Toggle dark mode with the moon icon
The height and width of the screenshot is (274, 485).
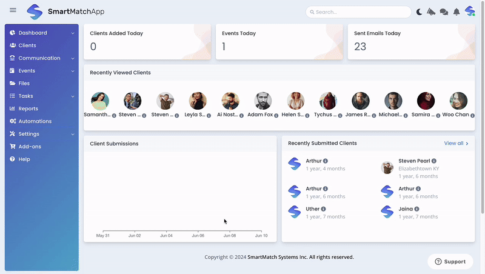(x=420, y=12)
